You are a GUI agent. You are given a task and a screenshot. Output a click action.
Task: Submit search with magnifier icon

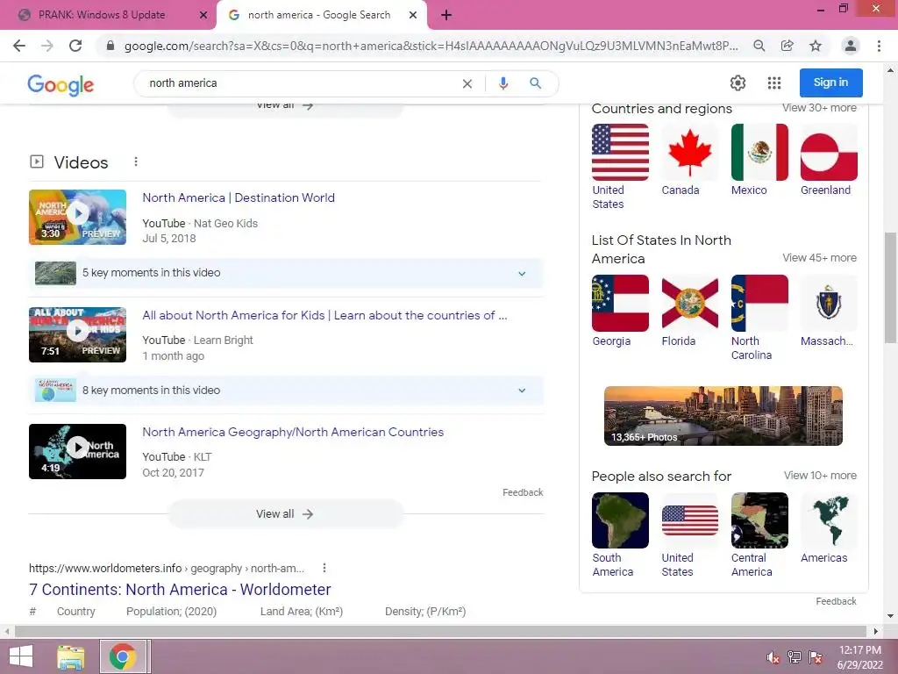pyautogui.click(x=536, y=83)
